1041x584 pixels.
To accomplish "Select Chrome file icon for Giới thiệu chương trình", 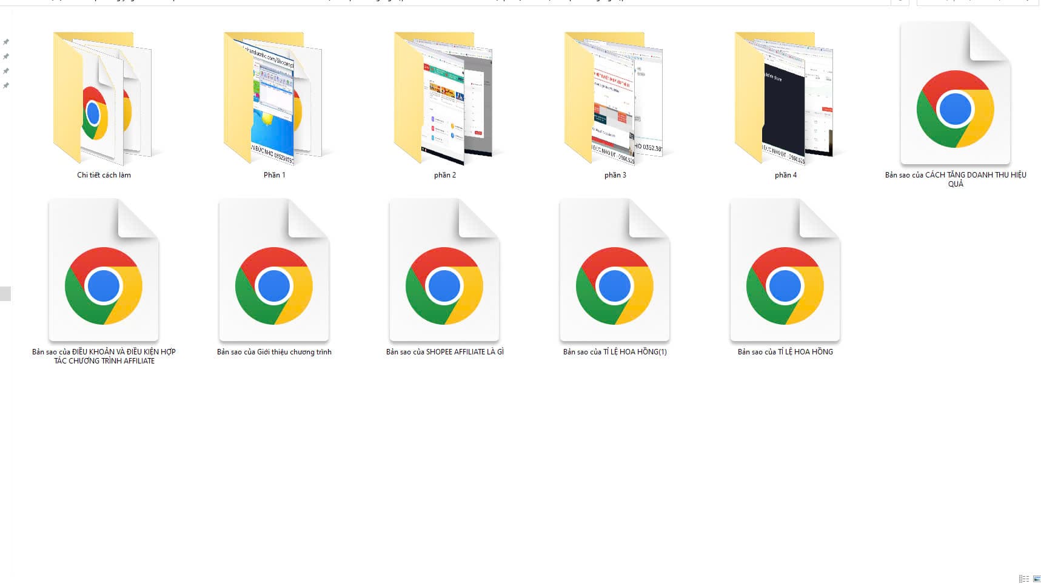I will coord(274,270).
